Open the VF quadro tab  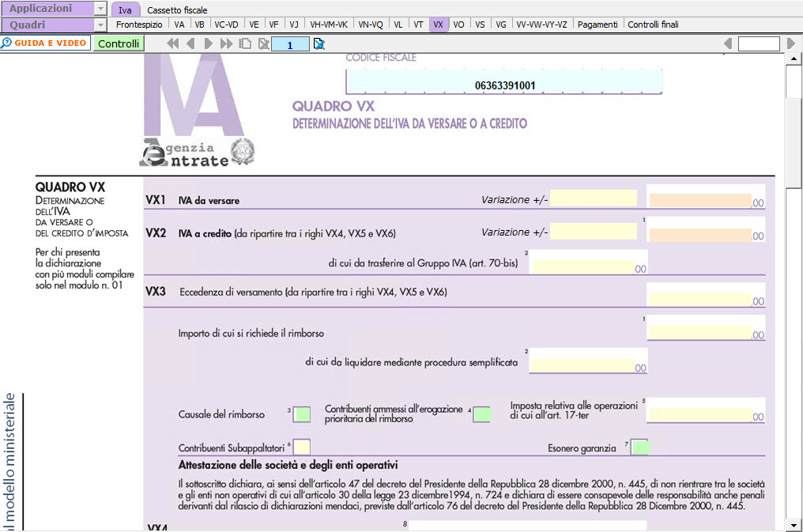click(x=274, y=25)
